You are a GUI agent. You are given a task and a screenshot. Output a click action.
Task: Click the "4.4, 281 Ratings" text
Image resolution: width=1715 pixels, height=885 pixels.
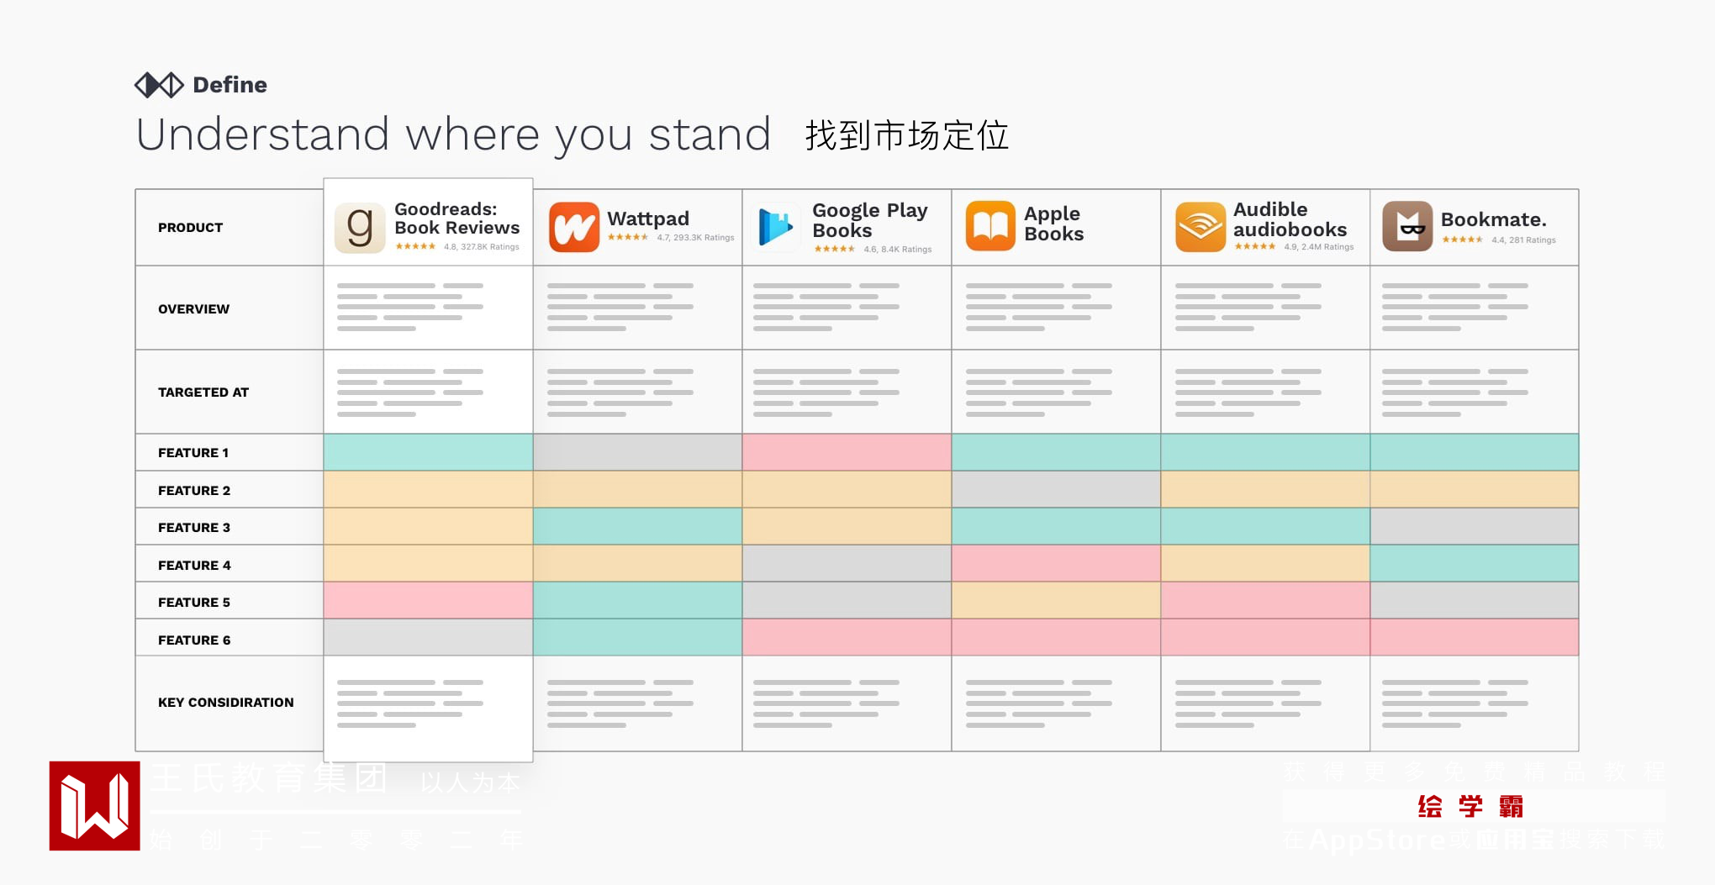[x=1523, y=240]
